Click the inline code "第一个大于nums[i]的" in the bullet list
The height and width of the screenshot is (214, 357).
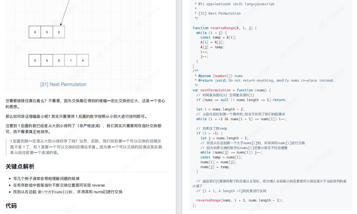tap(55, 192)
